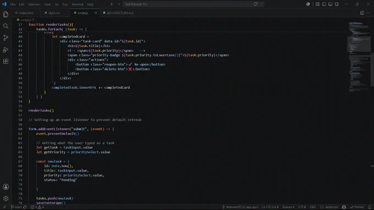Open the Extensions view
Viewport: 374px width, 210px height.
click(x=5, y=61)
